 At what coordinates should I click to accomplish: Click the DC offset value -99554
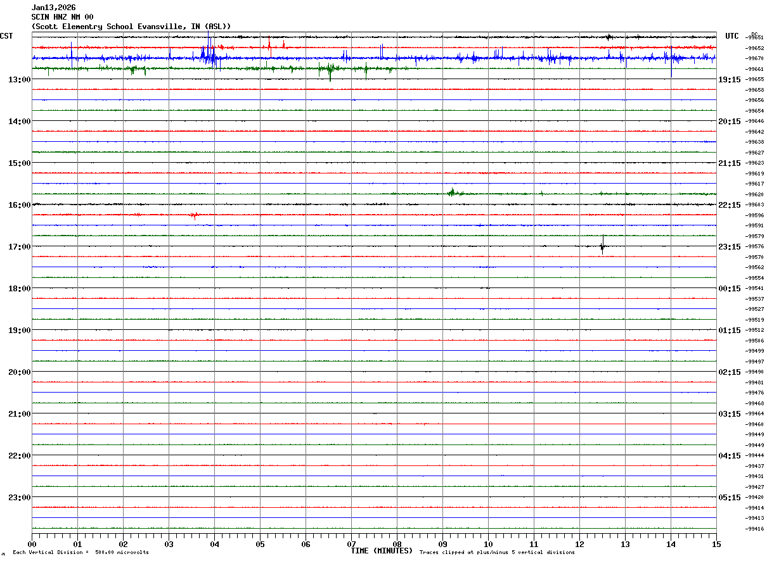[755, 278]
